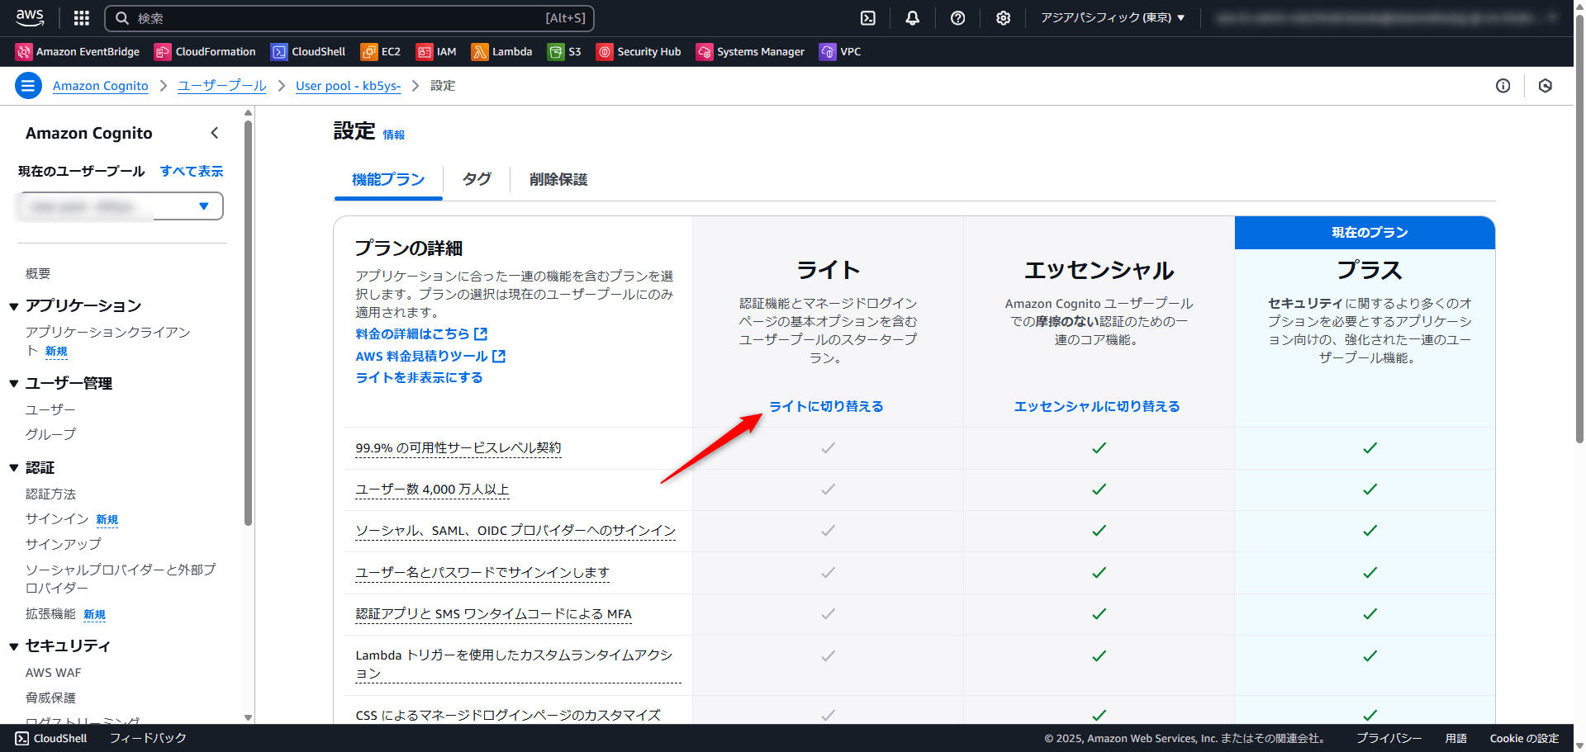Open the current user pool dropdown
The width and height of the screenshot is (1586, 752).
[x=120, y=206]
